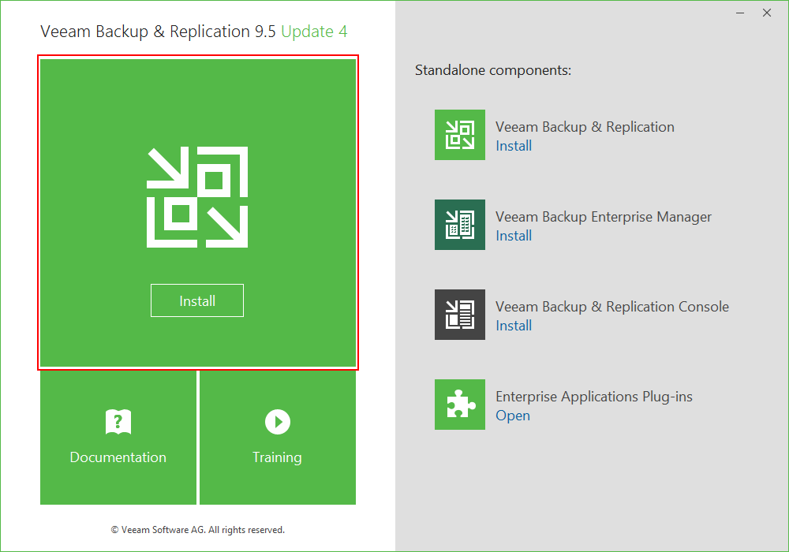Click the 'Standalone components:' heading

tap(493, 70)
